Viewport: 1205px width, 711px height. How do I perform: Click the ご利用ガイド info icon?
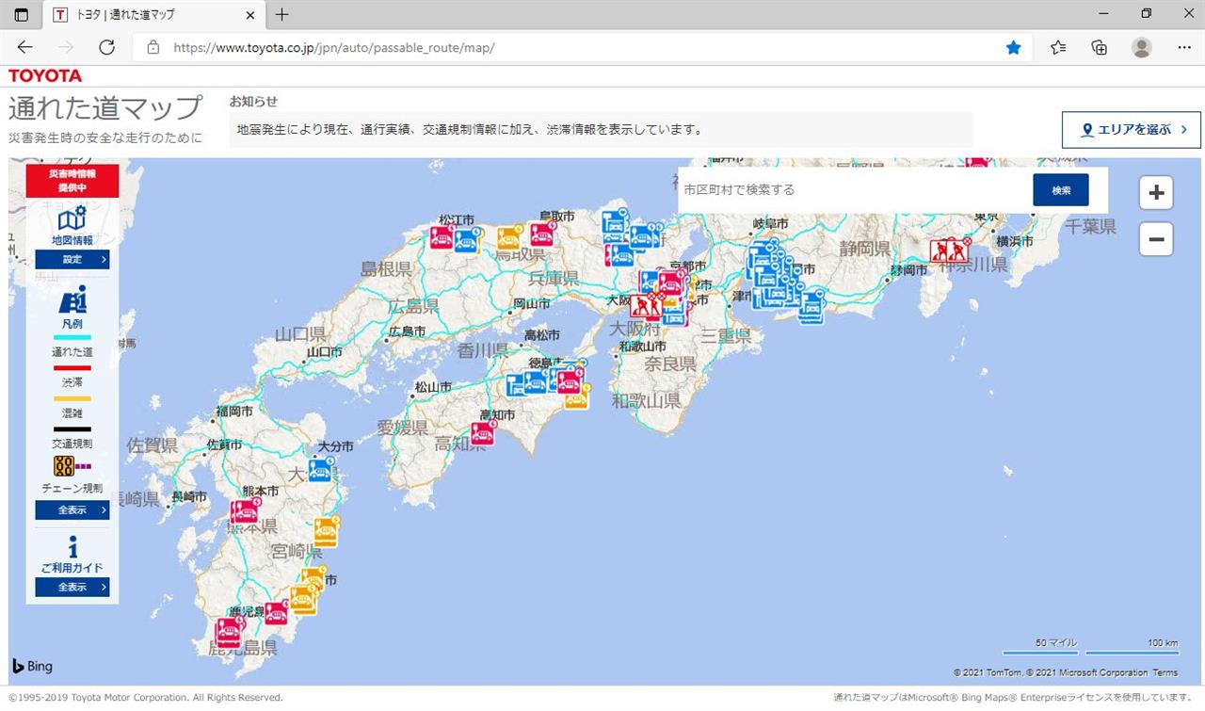(72, 547)
